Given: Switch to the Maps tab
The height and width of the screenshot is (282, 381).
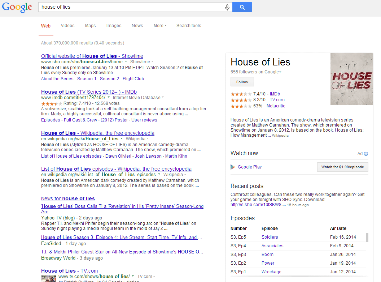Looking at the screenshot, I should [x=91, y=26].
